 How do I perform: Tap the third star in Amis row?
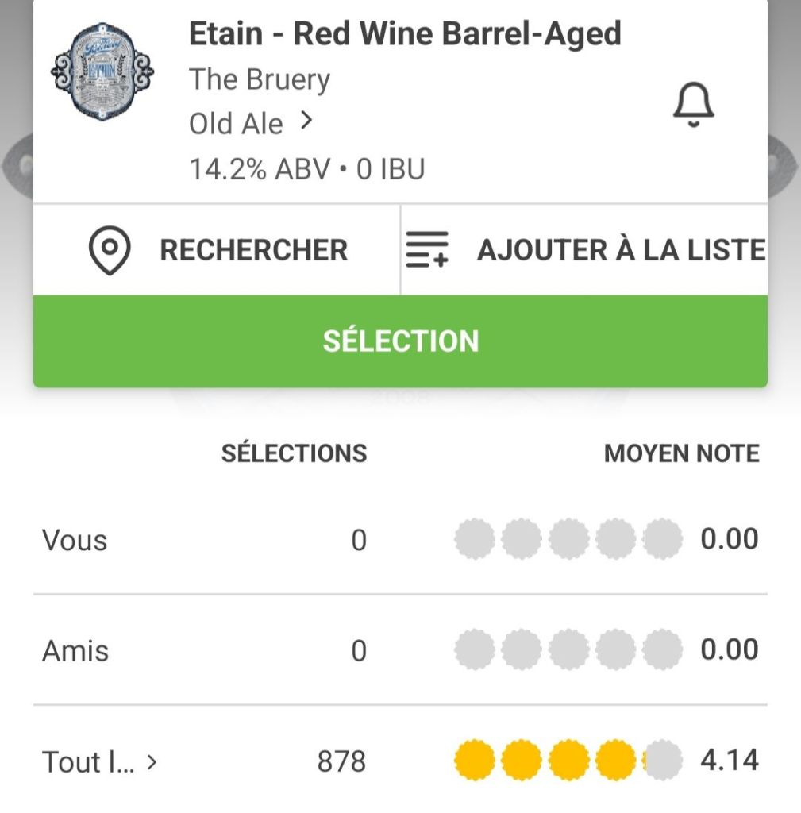click(568, 650)
